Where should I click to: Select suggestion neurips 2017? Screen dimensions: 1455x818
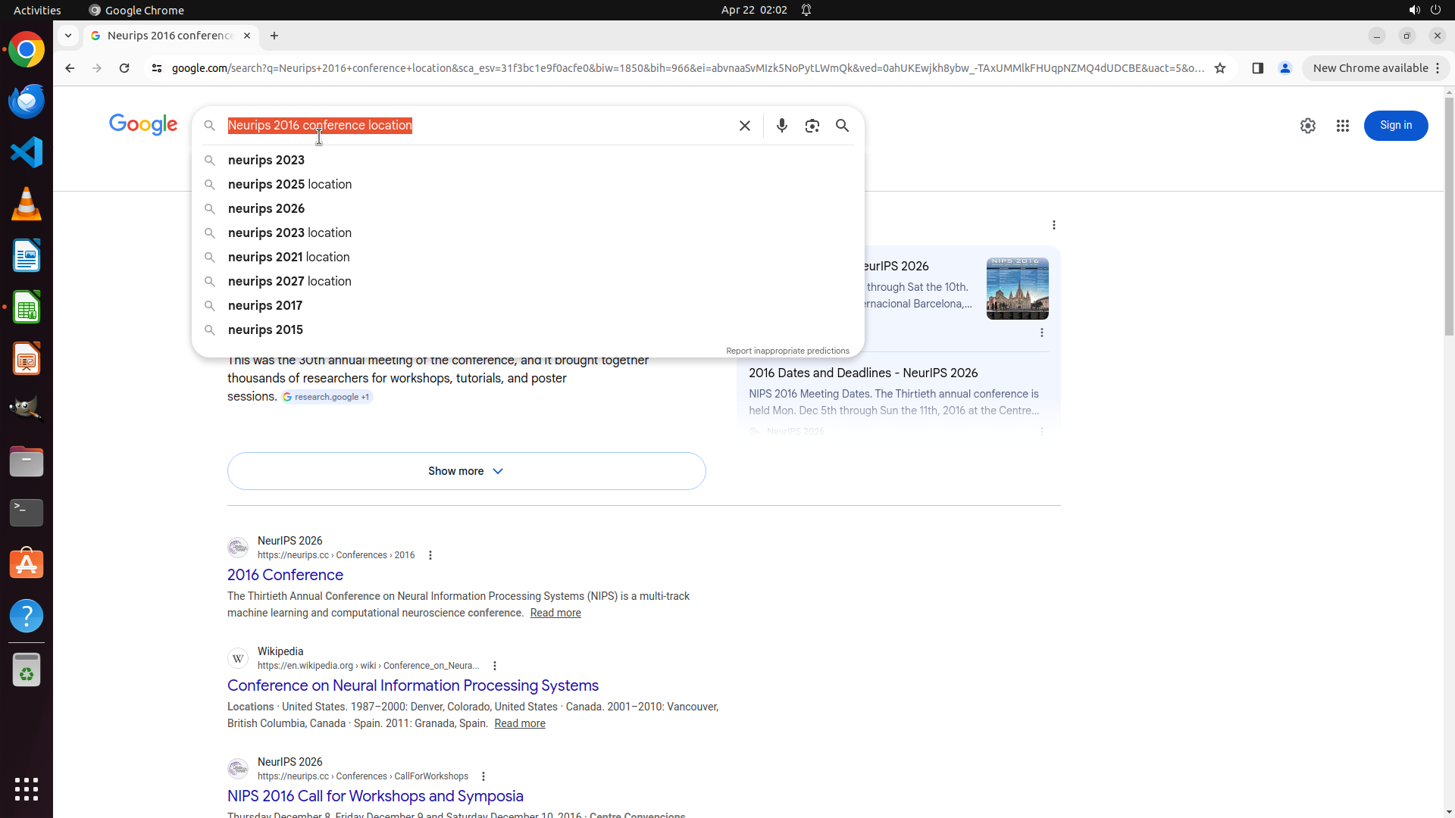[x=265, y=306]
